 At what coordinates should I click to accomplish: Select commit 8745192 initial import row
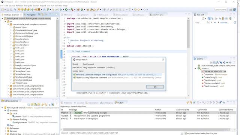[148, 118]
